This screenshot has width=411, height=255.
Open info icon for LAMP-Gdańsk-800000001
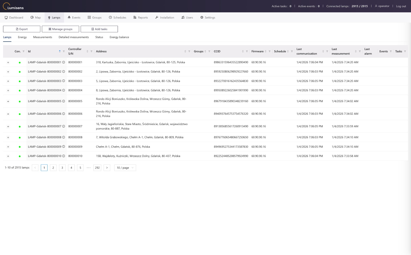[64, 62]
